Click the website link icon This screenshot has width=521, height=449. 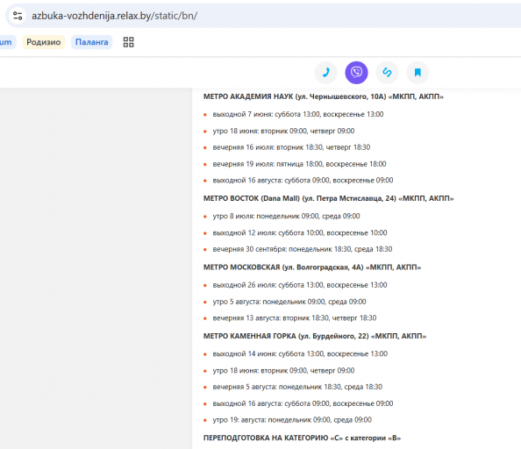(x=387, y=73)
